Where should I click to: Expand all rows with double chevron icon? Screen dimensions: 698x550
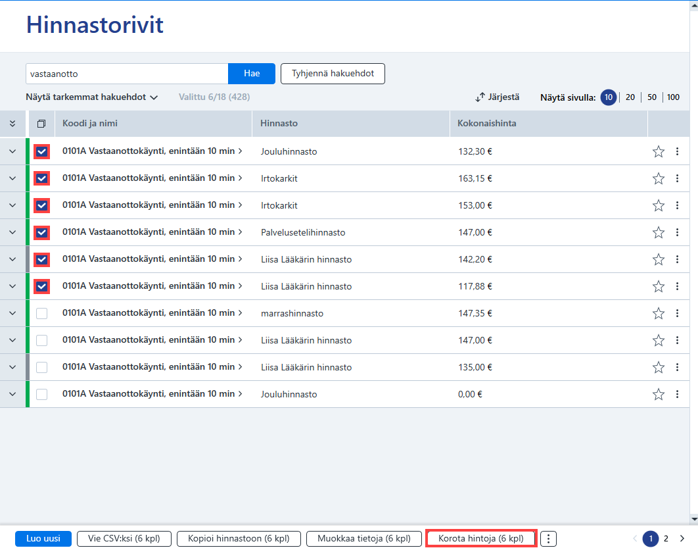click(12, 124)
